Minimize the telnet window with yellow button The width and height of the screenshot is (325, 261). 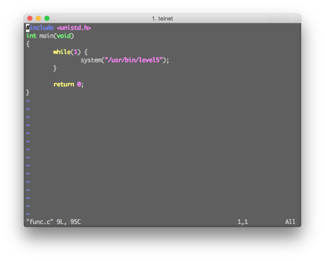pos(38,18)
